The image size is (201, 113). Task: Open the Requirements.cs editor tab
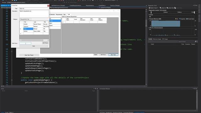pyautogui.click(x=90, y=6)
